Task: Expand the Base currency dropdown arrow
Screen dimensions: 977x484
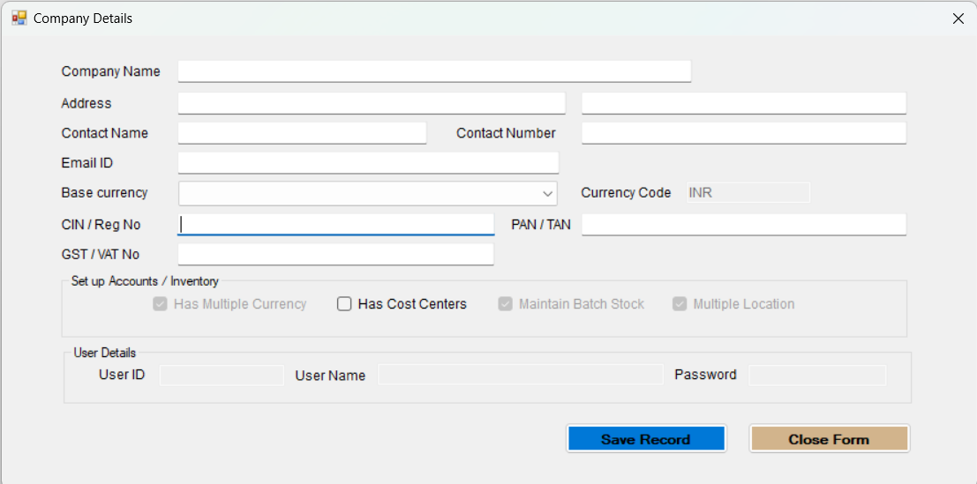Action: click(x=547, y=193)
